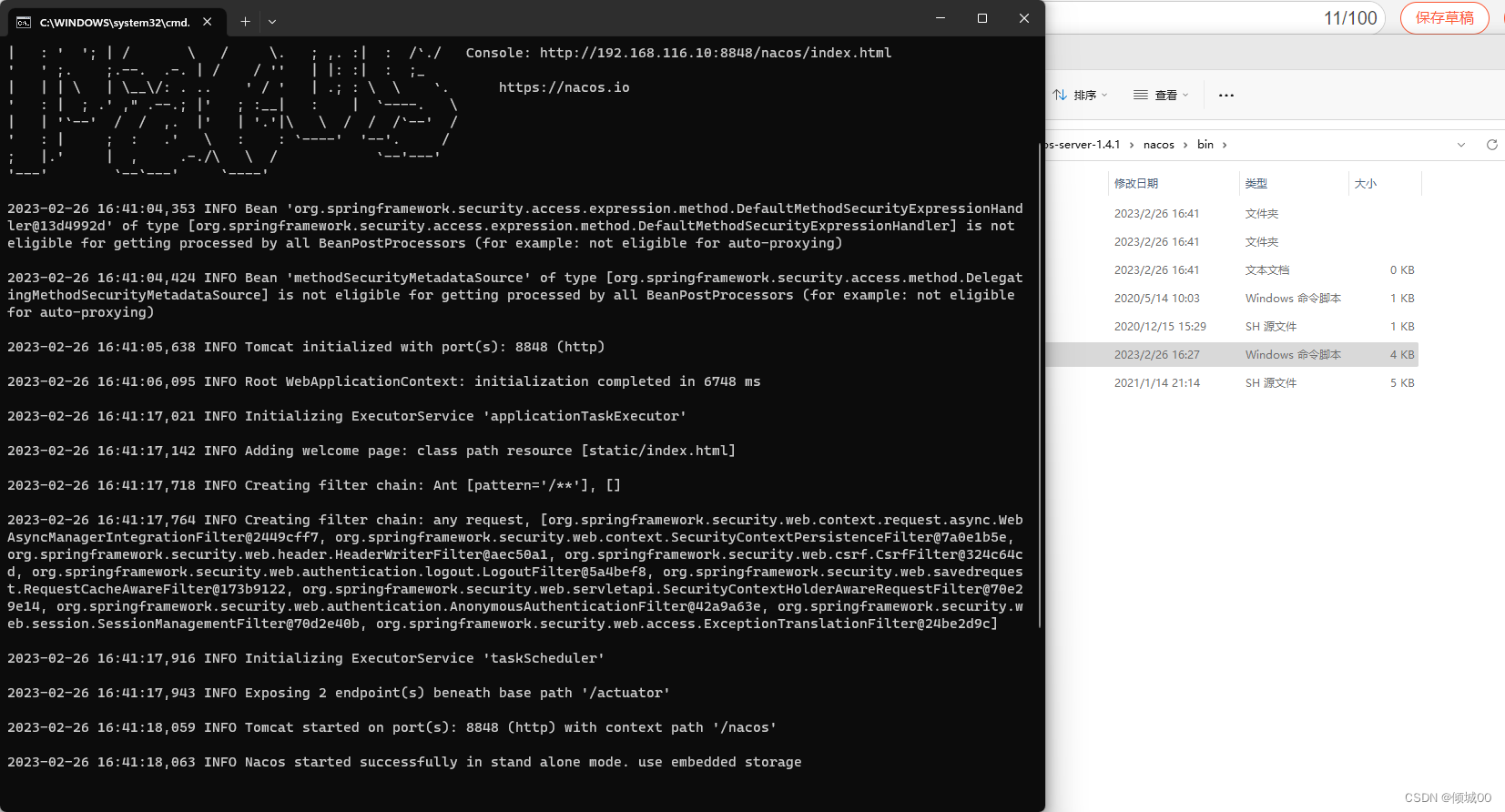Click the 'Nacos started successfully' log line
The image size is (1505, 812).
[404, 762]
